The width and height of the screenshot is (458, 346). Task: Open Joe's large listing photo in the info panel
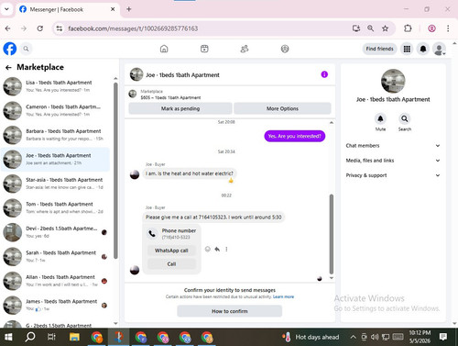tap(393, 81)
